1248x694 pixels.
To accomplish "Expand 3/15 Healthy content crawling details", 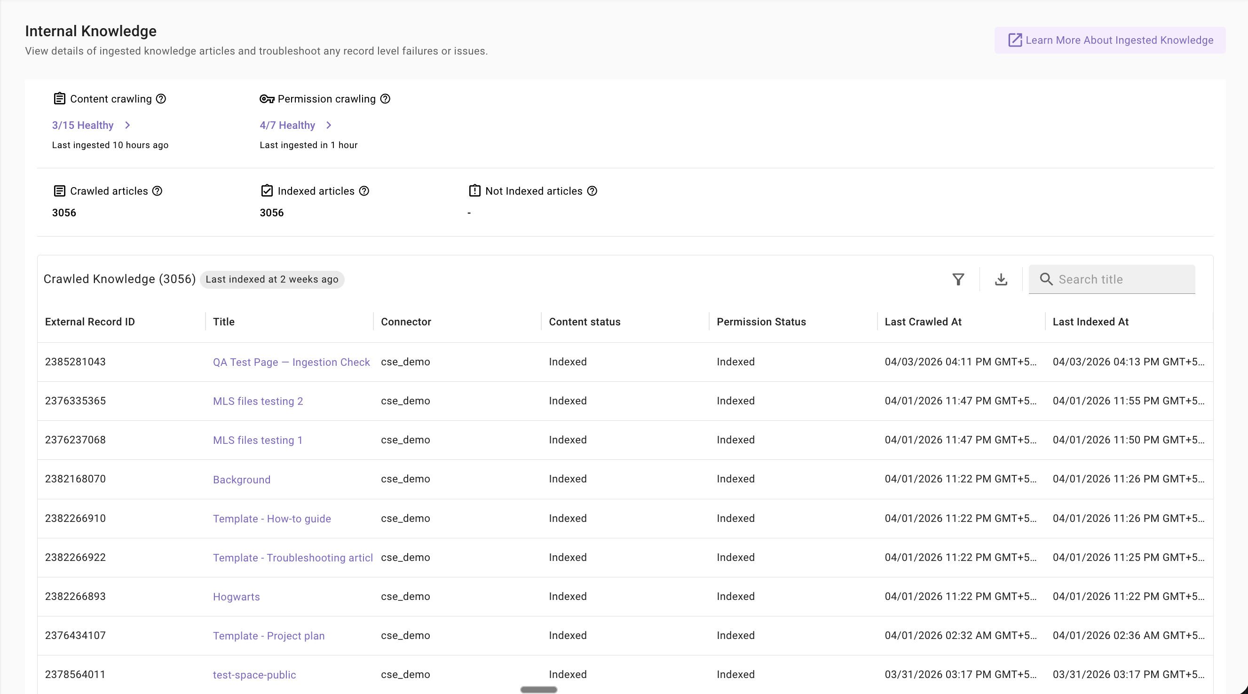I will pos(92,125).
